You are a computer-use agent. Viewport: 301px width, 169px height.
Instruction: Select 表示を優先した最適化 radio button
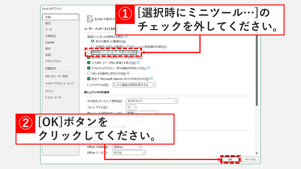tap(93, 41)
